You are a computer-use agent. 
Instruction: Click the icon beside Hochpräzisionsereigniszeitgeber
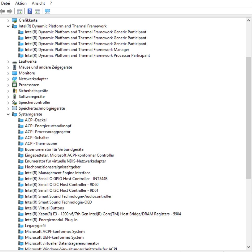21,167
